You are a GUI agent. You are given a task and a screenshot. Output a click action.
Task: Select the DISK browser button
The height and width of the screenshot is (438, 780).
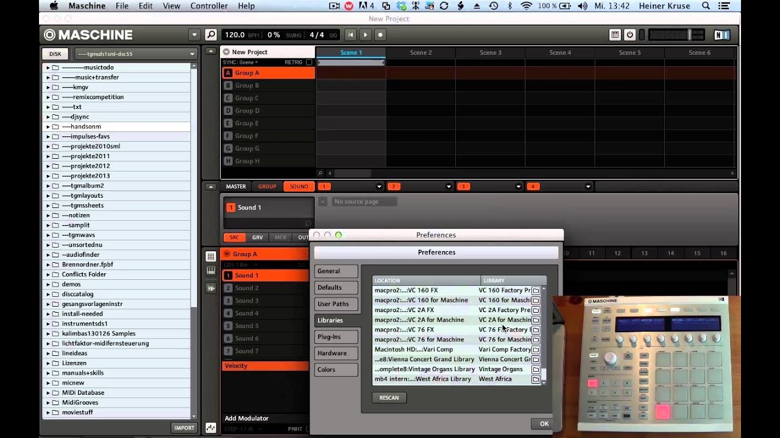pyautogui.click(x=55, y=54)
